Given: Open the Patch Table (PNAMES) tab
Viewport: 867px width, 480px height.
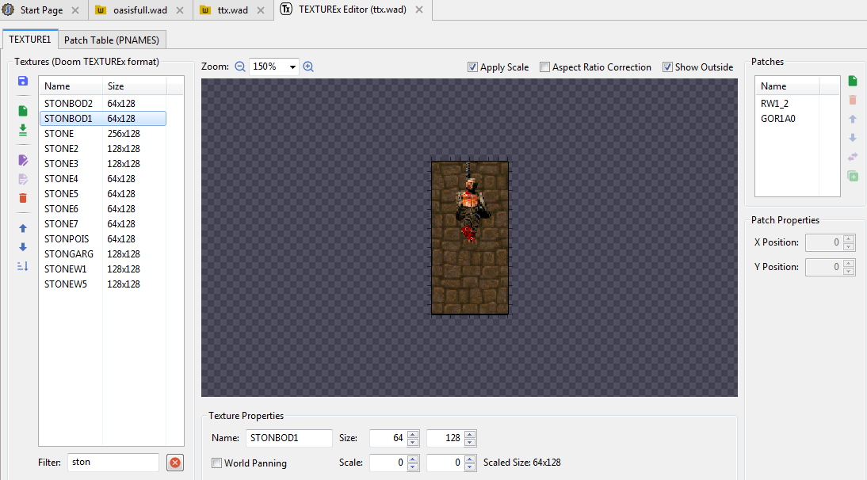Looking at the screenshot, I should click(x=112, y=40).
